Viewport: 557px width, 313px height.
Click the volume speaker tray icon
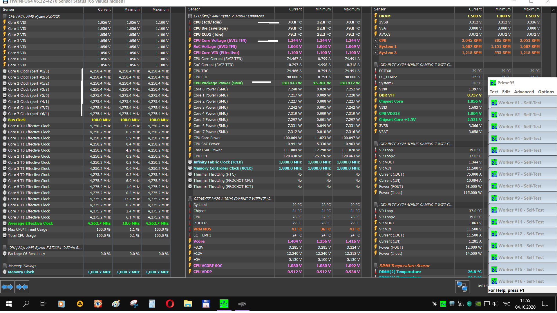495,304
